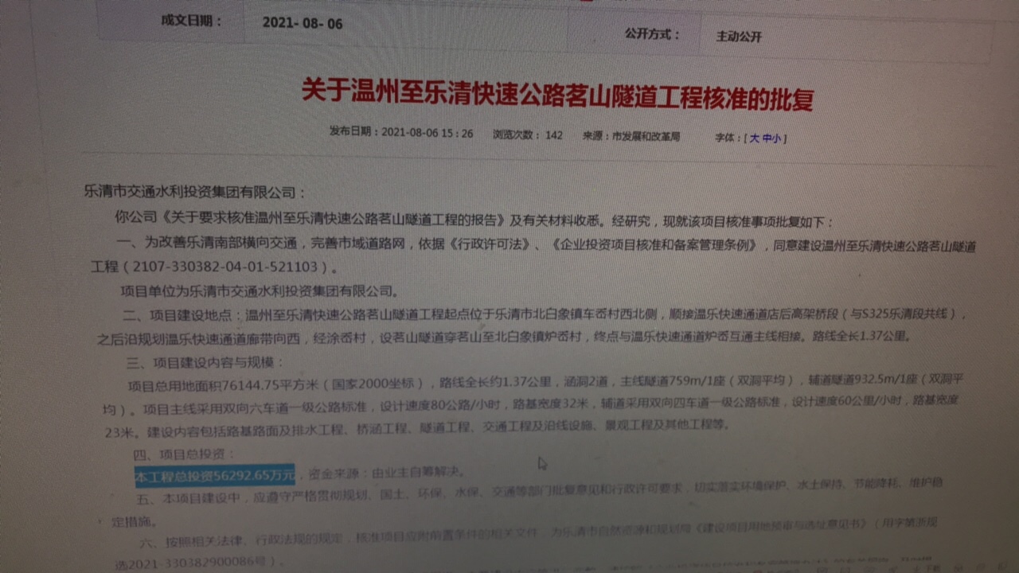Click the highlighted text 本工程总投资56292.65万元
Viewport: 1019px width, 573px height.
tap(214, 475)
